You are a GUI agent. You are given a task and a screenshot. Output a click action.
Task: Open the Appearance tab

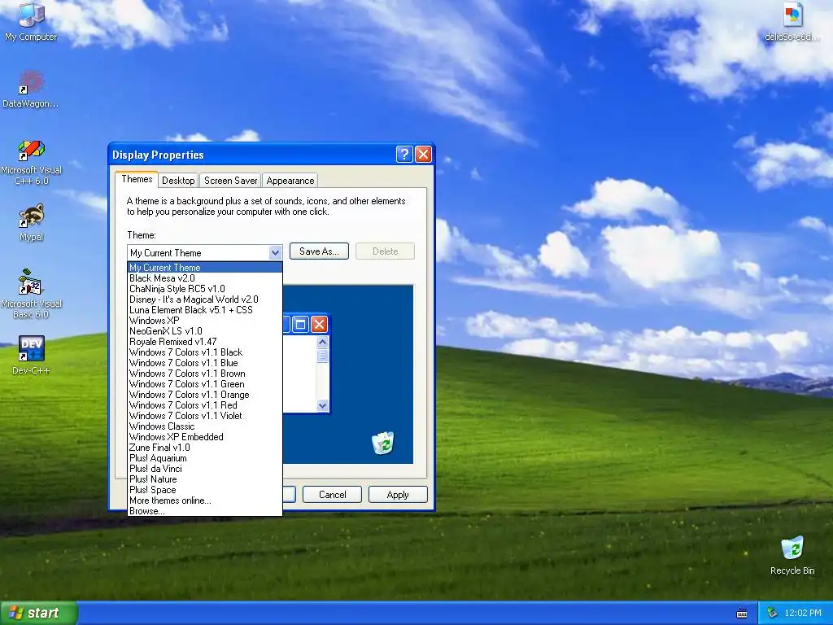pyautogui.click(x=290, y=181)
